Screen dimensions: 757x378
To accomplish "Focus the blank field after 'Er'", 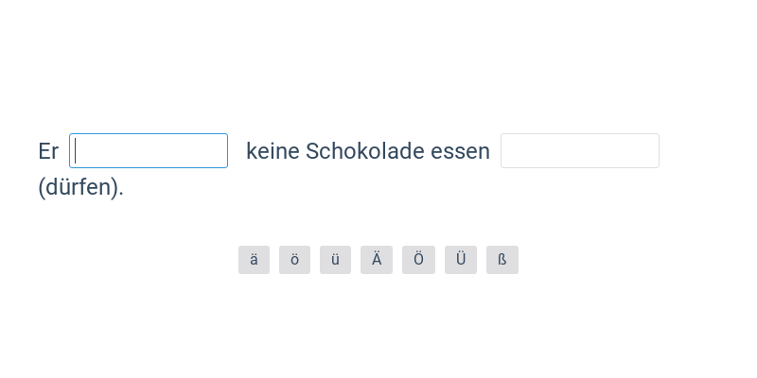I will pyautogui.click(x=149, y=151).
